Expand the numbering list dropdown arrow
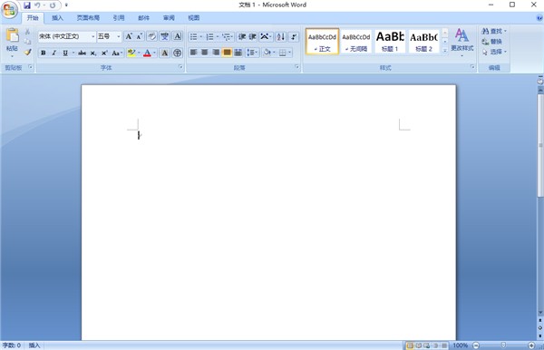This screenshot has width=544, height=350. 218,36
